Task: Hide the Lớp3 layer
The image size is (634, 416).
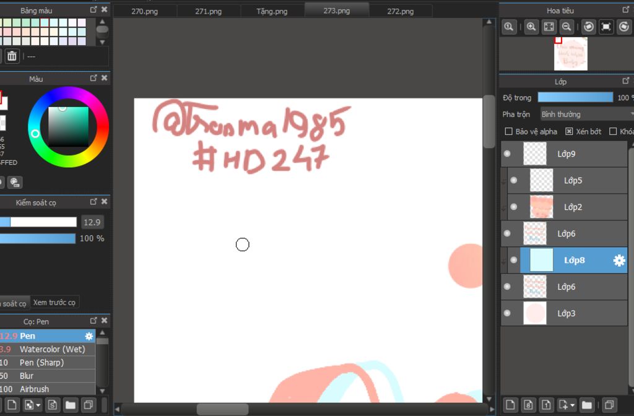Action: [507, 313]
